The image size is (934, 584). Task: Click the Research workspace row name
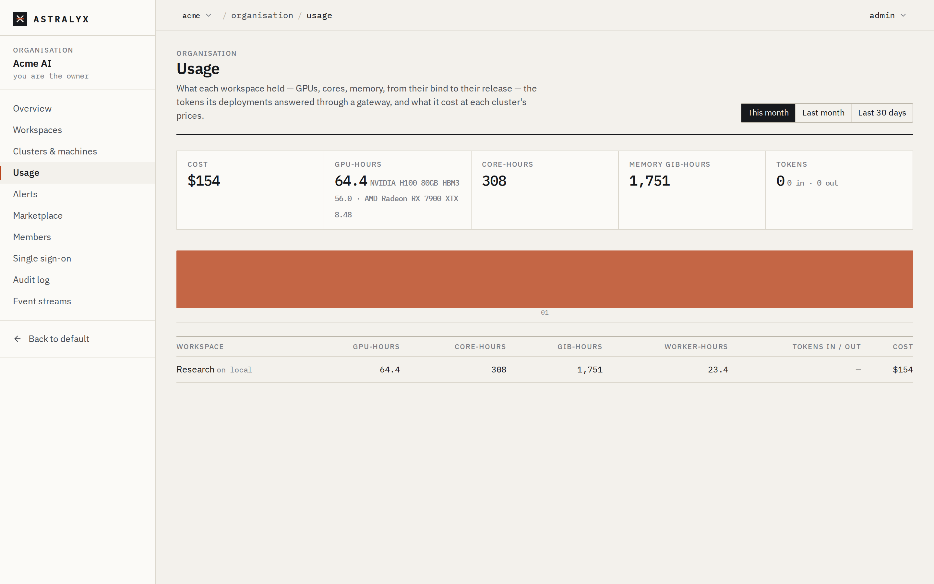pyautogui.click(x=195, y=369)
